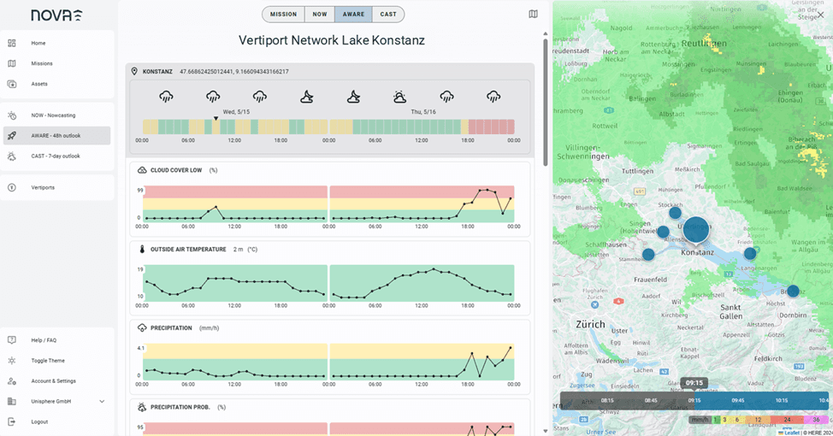Click the large Konstanz vertiport marker
Screen dimensions: 833x436
click(x=695, y=230)
